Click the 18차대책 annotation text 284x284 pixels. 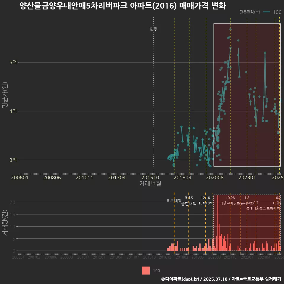[x=205, y=203]
